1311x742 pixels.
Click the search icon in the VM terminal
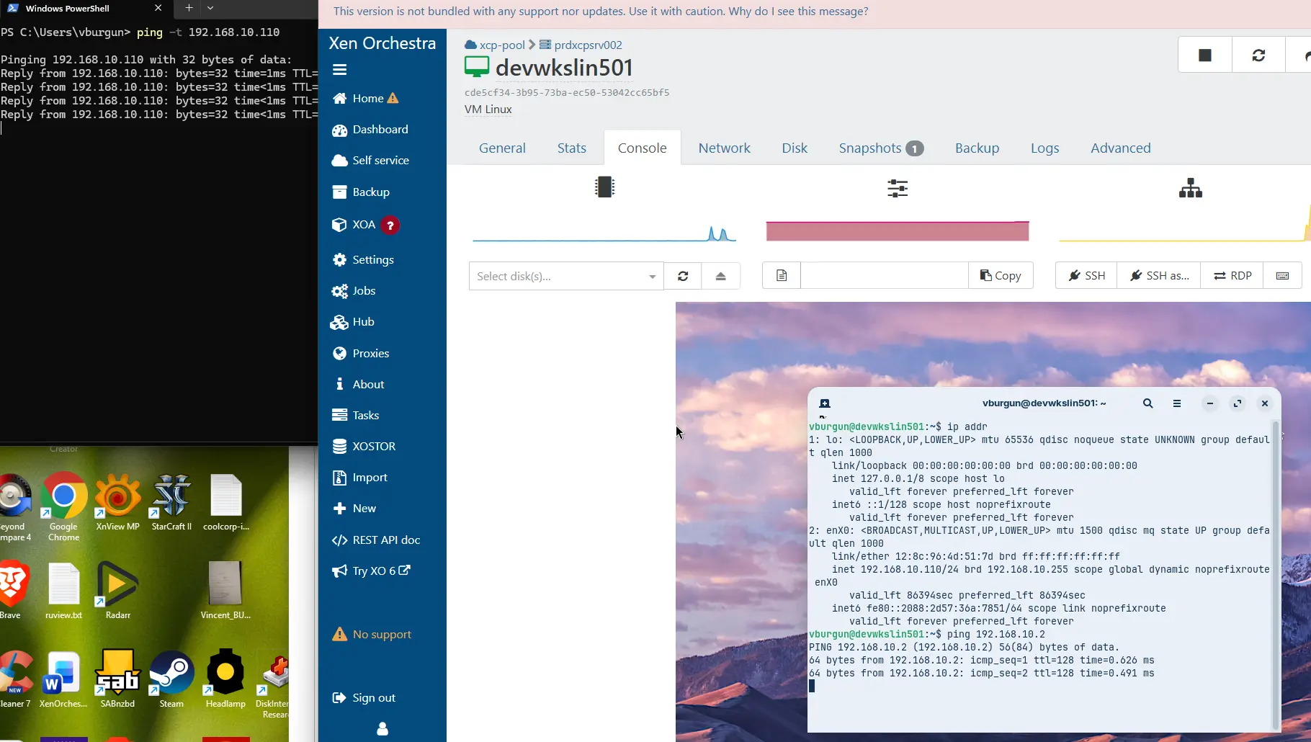click(1147, 403)
